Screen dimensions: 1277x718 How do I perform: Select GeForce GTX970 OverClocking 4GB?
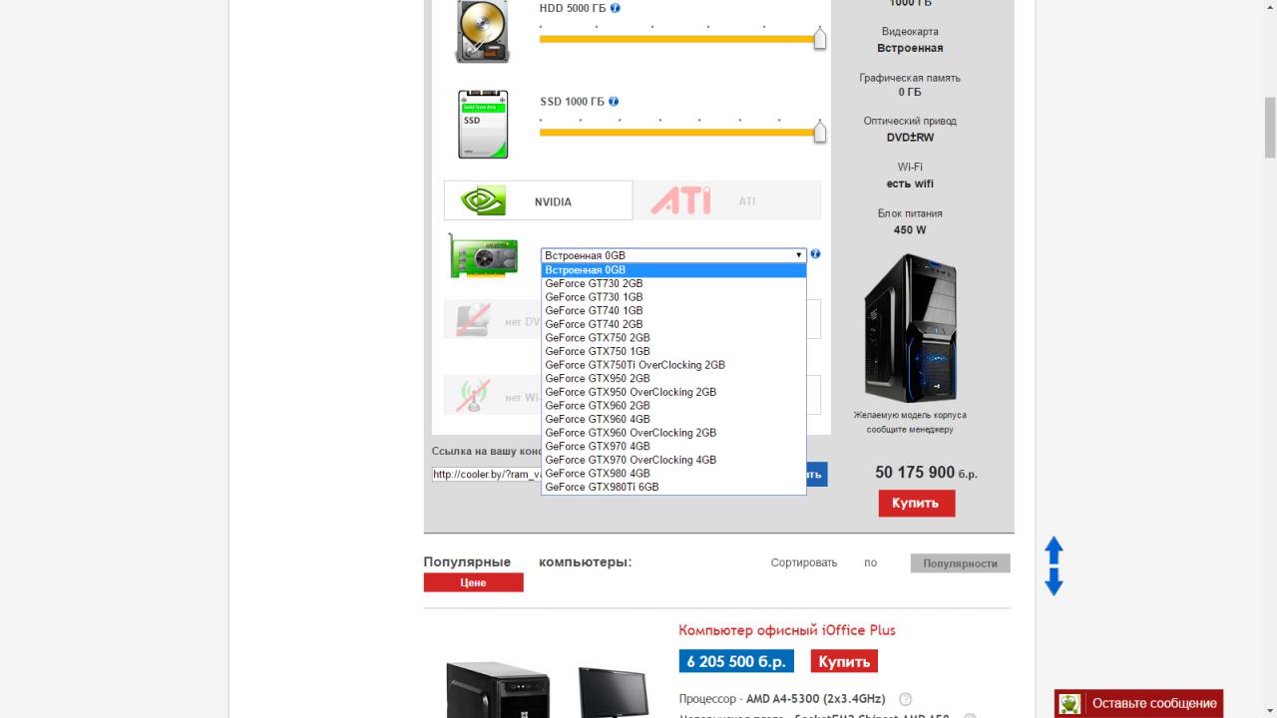673,460
